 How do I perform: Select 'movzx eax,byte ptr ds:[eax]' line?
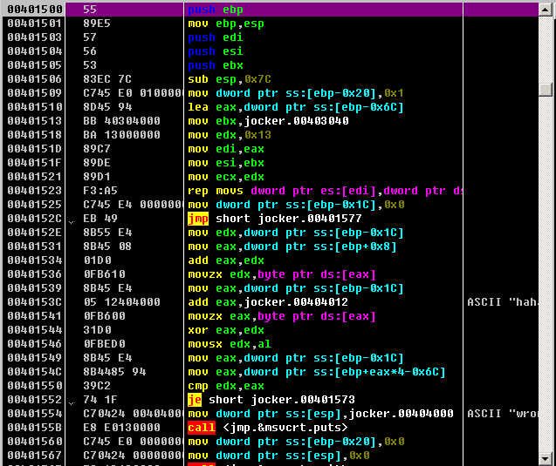(282, 316)
